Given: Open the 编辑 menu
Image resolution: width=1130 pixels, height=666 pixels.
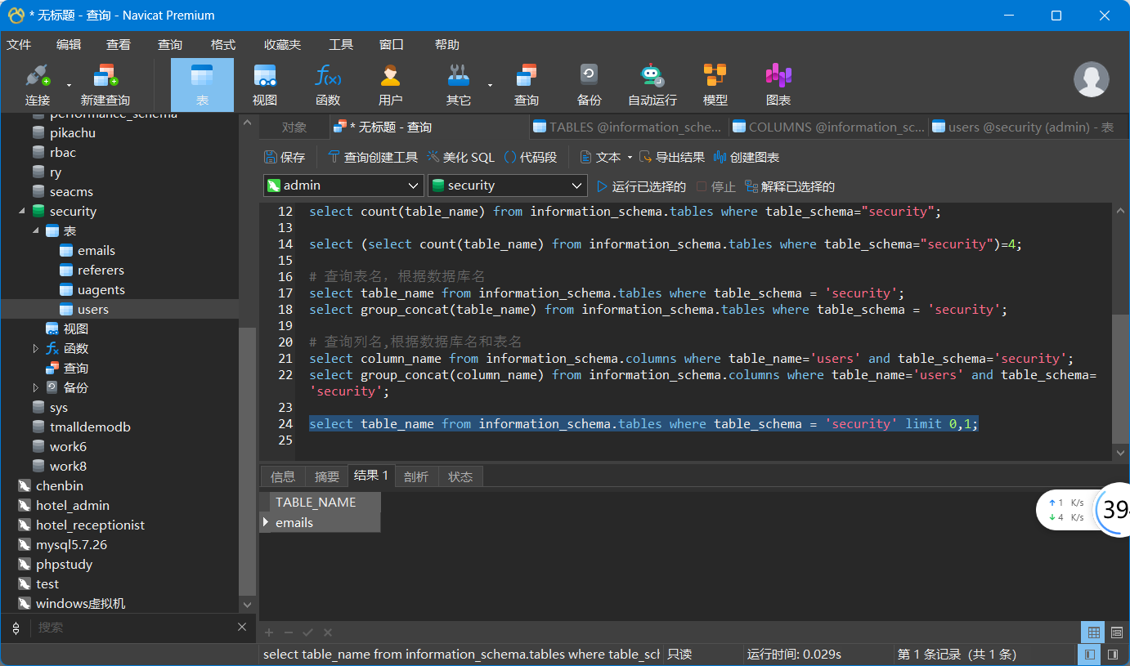Looking at the screenshot, I should 69,45.
